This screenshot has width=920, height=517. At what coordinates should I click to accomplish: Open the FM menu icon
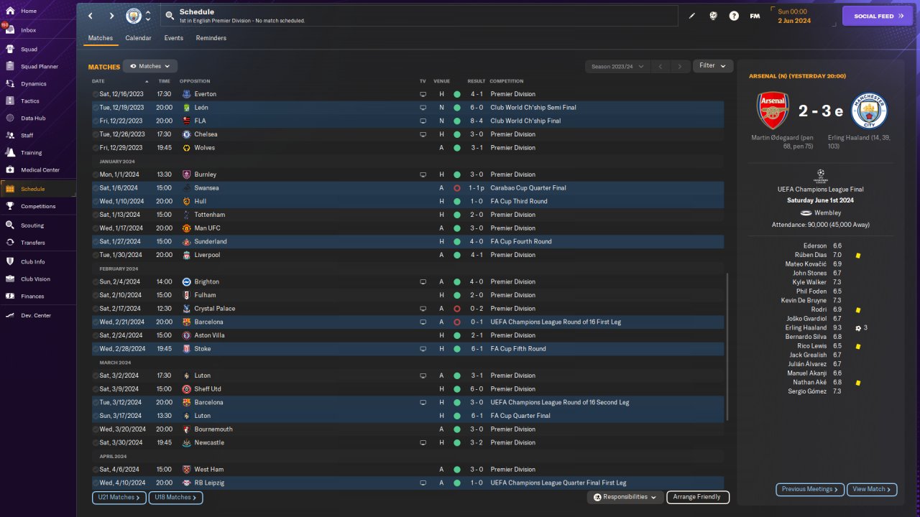click(755, 16)
